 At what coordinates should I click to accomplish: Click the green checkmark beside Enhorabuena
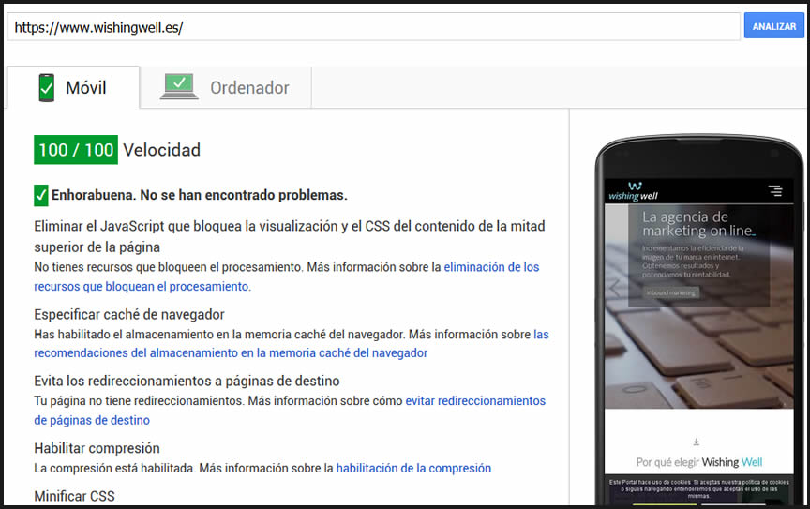click(41, 195)
